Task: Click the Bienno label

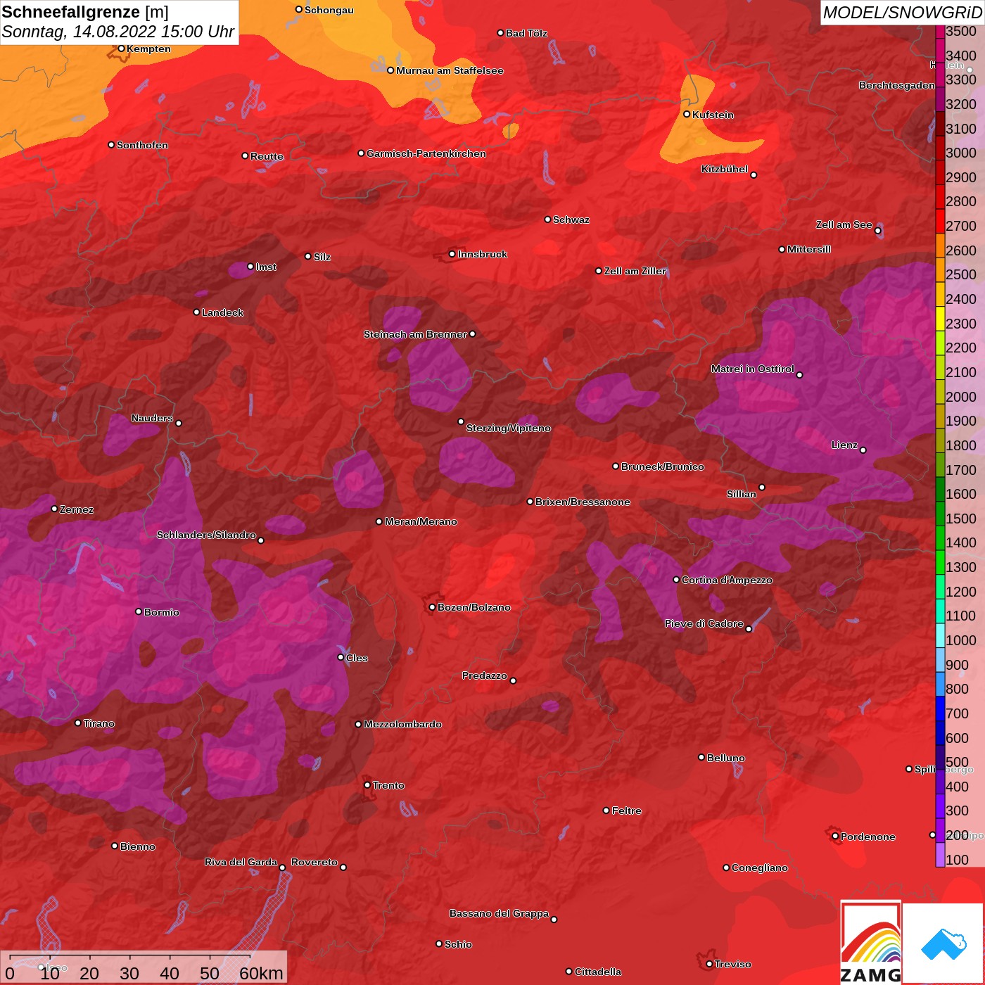Action: click(138, 846)
